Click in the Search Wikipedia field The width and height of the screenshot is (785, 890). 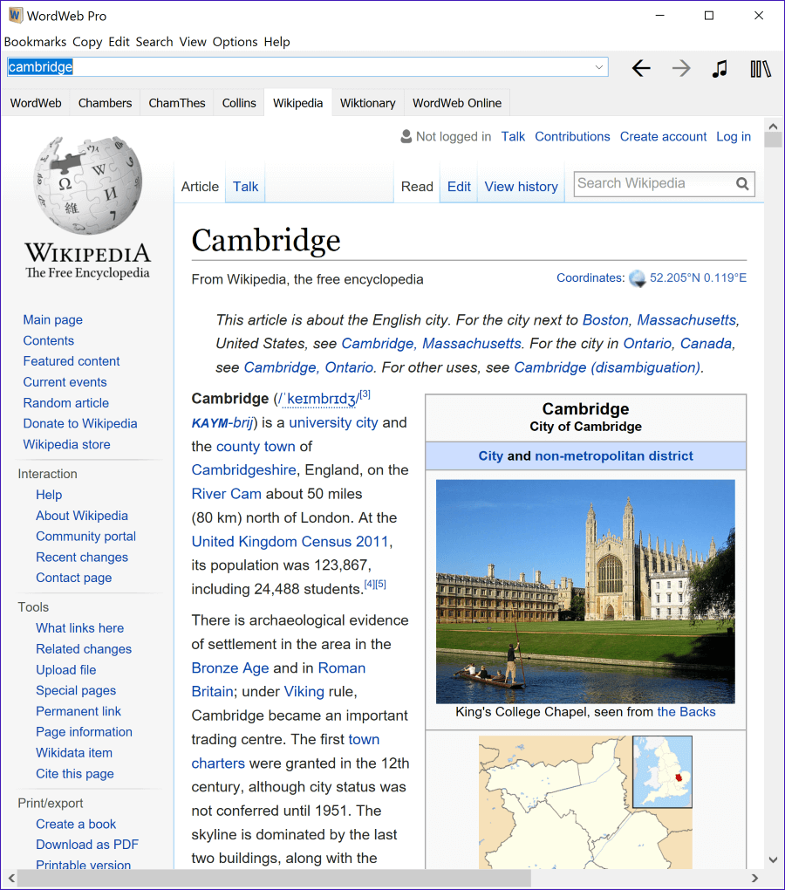tap(652, 183)
